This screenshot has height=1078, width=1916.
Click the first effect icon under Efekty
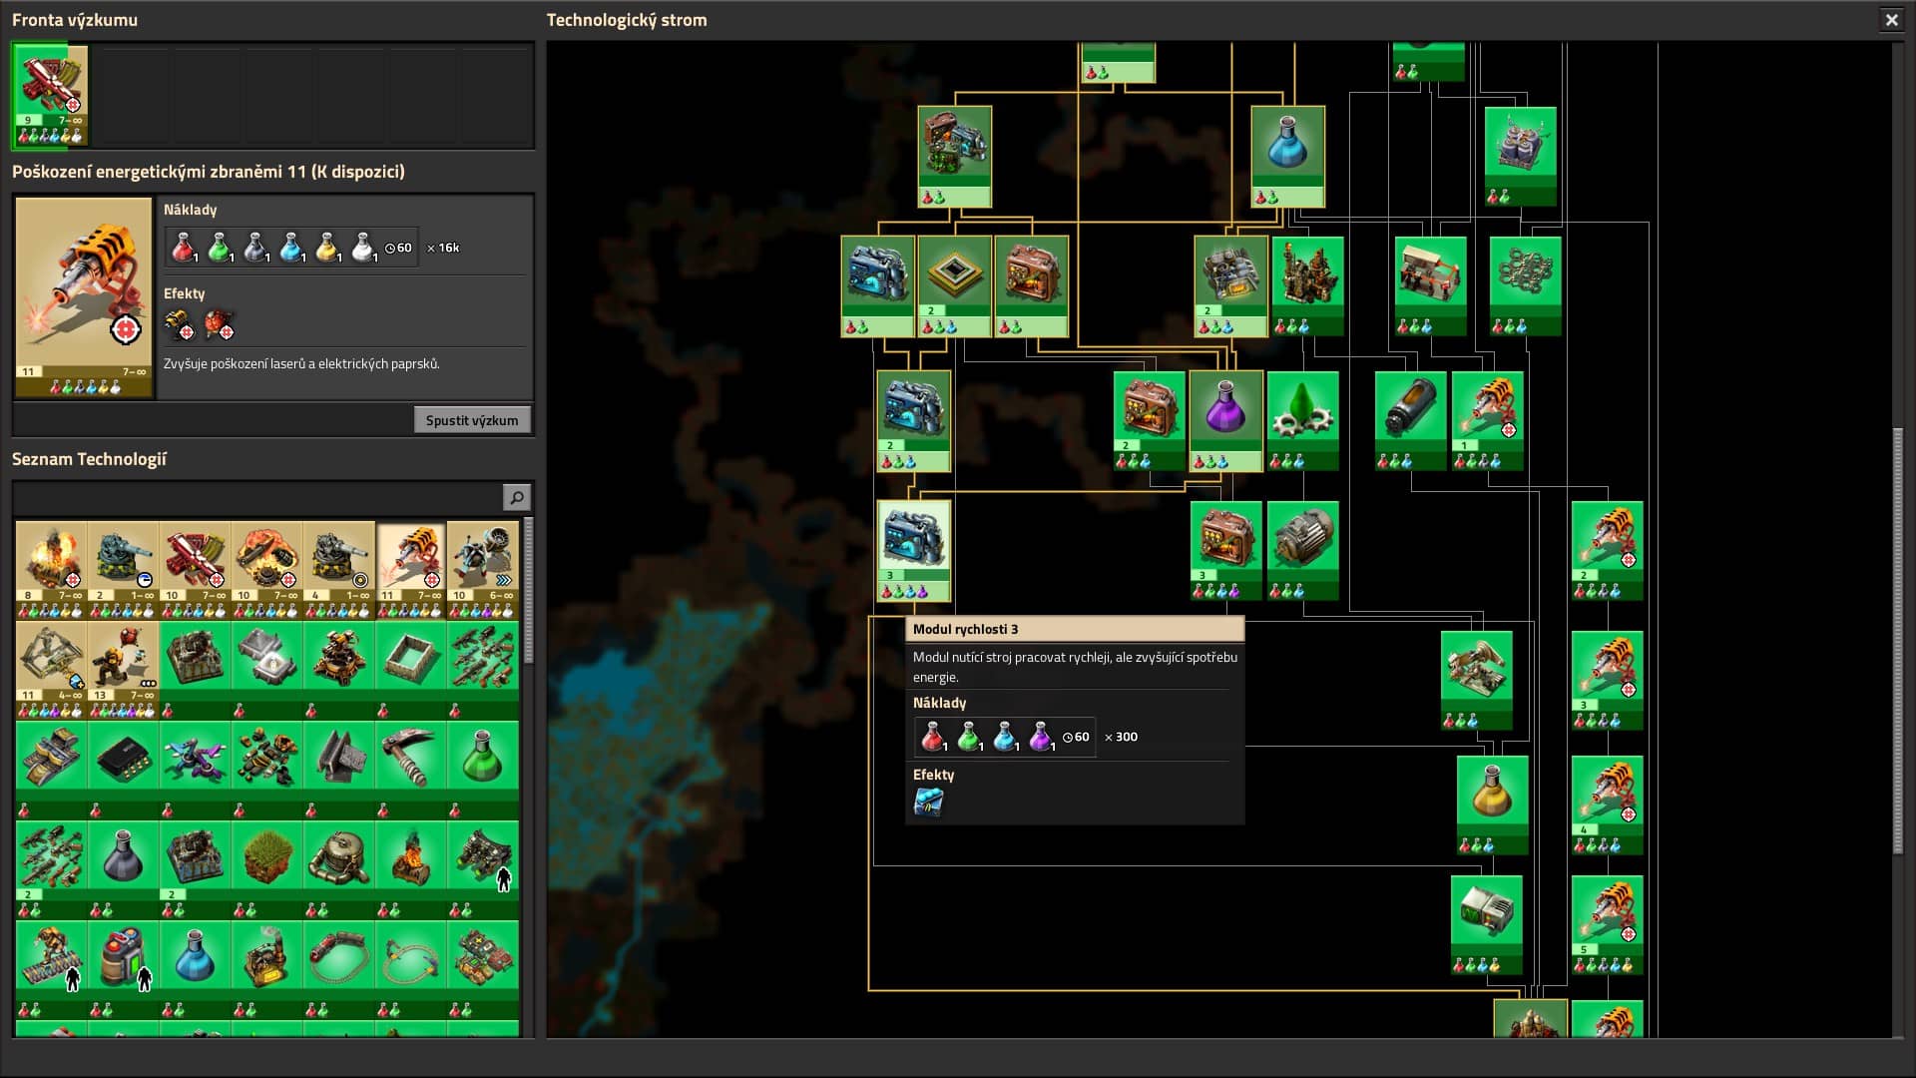pyautogui.click(x=180, y=324)
